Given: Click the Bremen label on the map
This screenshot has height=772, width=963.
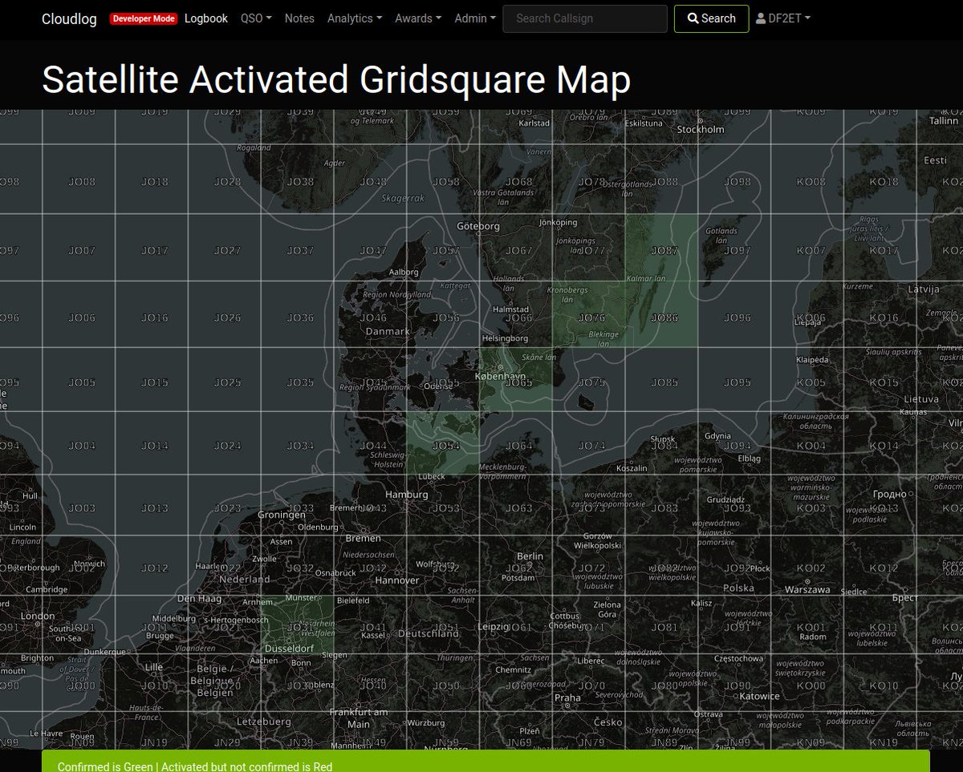Looking at the screenshot, I should coord(363,538).
